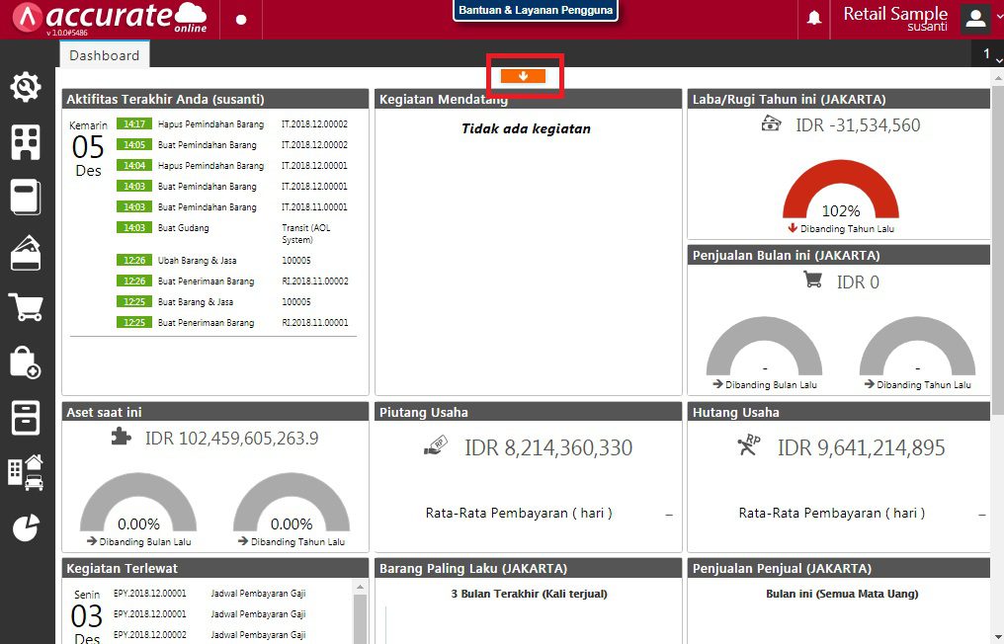The width and height of the screenshot is (1004, 644).
Task: Switch to the Dashboard tab
Action: [104, 55]
